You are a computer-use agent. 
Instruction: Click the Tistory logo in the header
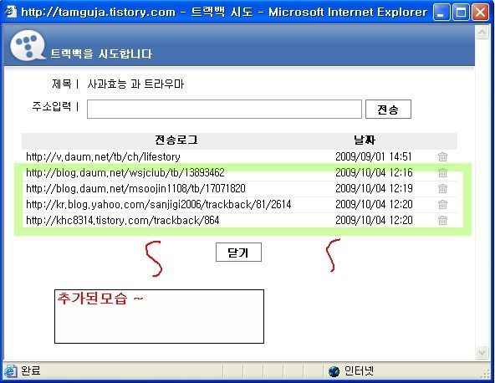click(28, 45)
